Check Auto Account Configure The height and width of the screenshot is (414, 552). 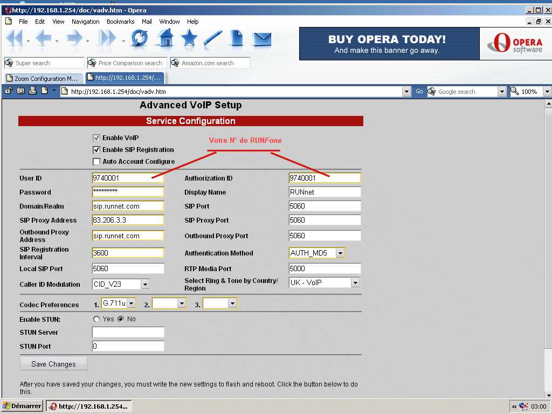pyautogui.click(x=96, y=162)
